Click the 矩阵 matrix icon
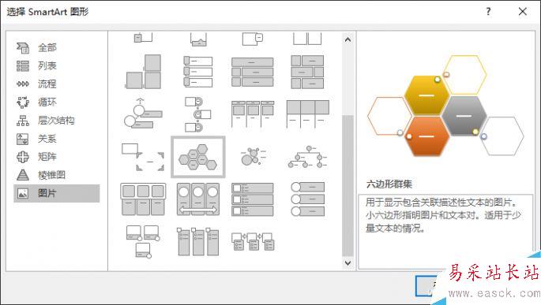Viewport: 541px width, 305px height. click(23, 157)
